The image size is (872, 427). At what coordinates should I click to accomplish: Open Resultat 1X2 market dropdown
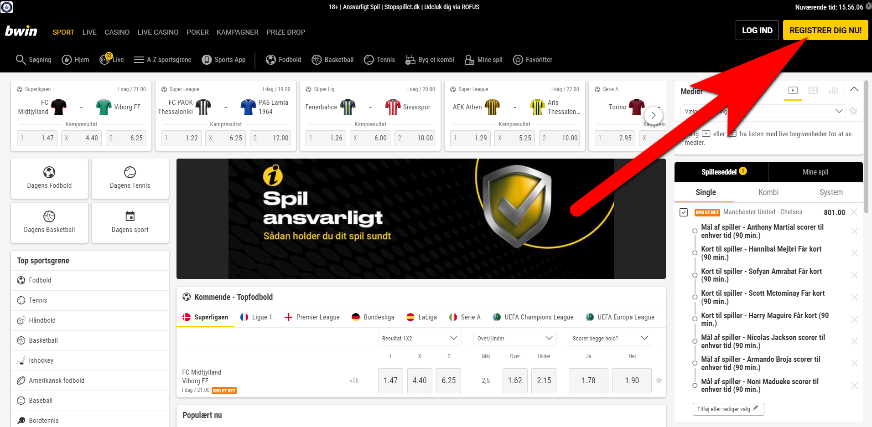[420, 338]
